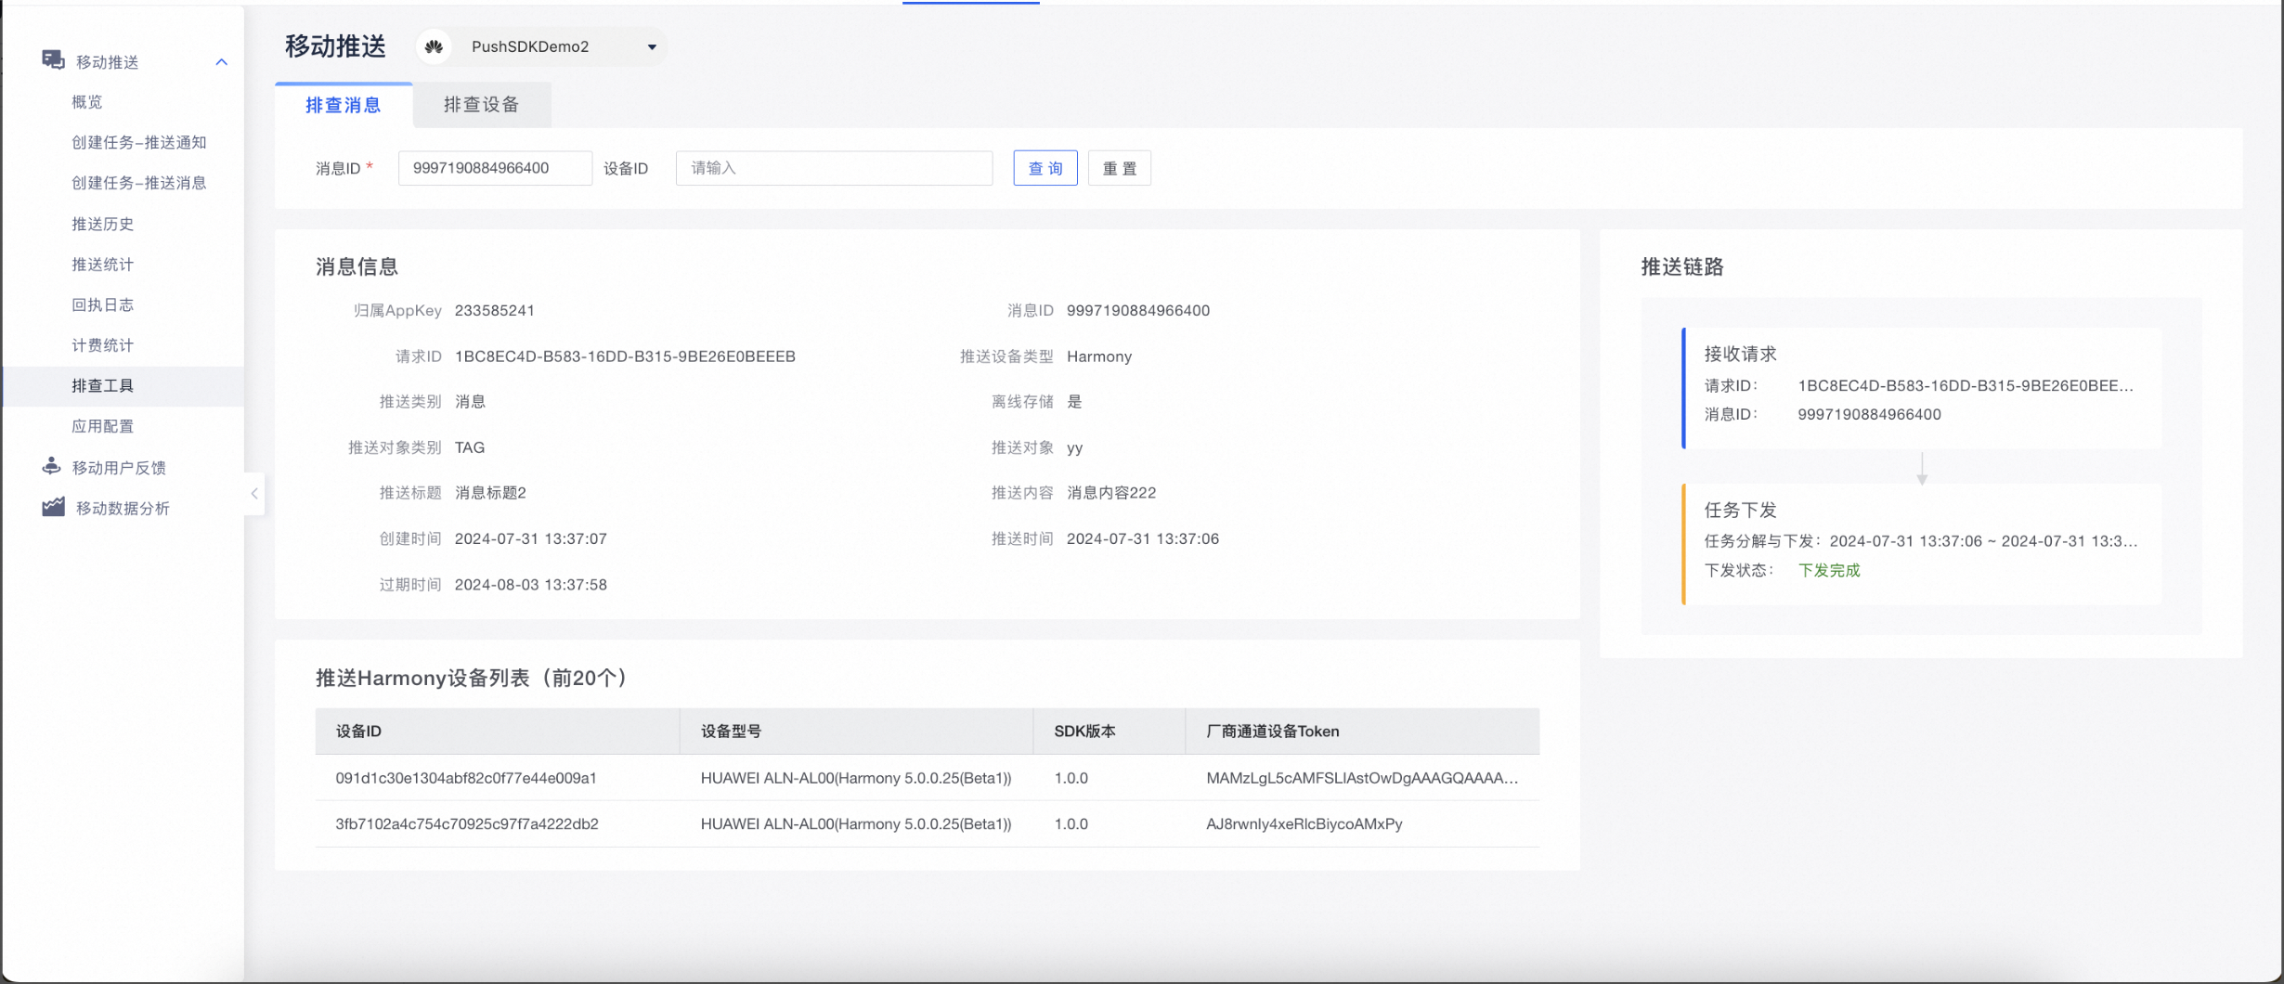The image size is (2284, 984).
Task: Click the 推送标题 value 消息标题2
Action: click(x=490, y=493)
